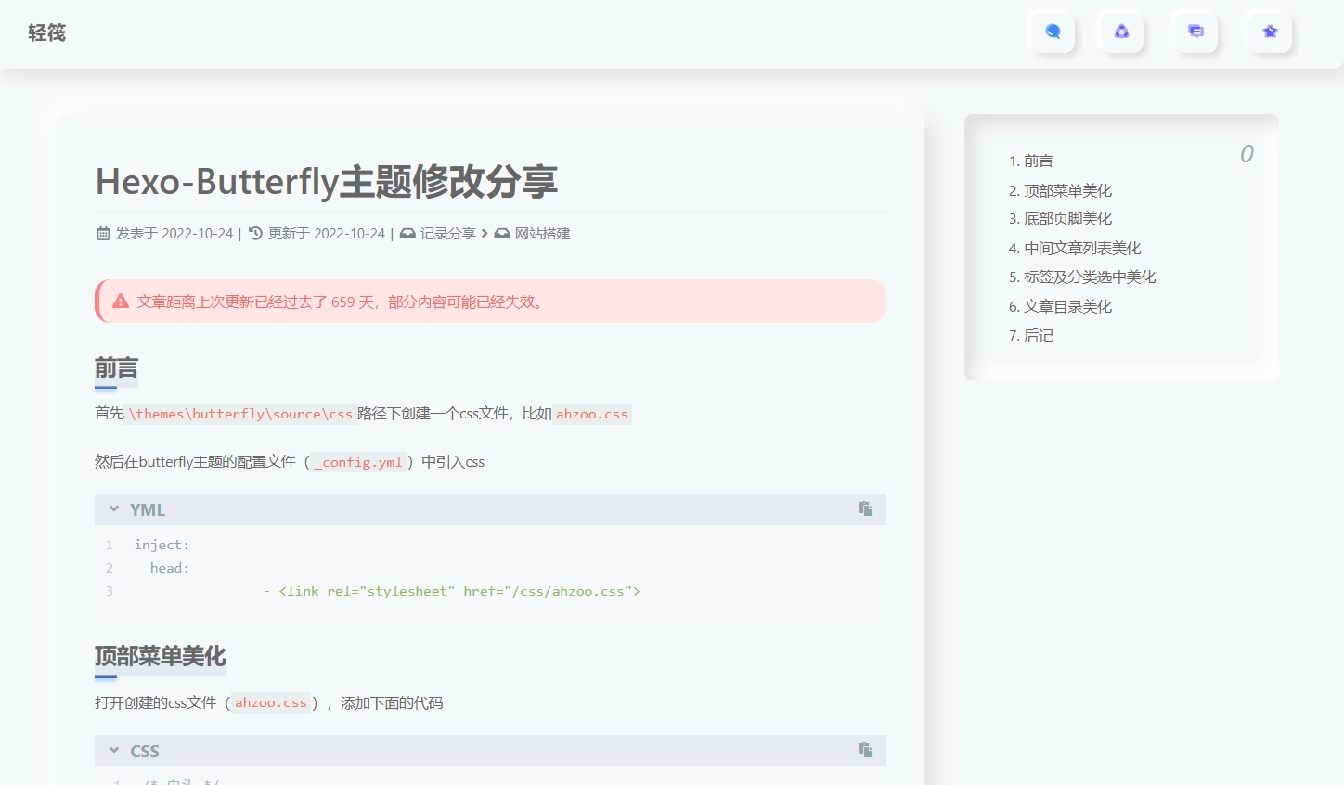Click the 前言 section heading
This screenshot has height=785, width=1344.
[x=116, y=368]
